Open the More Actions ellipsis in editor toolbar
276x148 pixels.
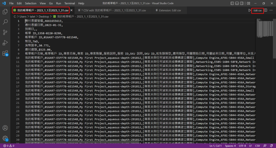click(271, 10)
